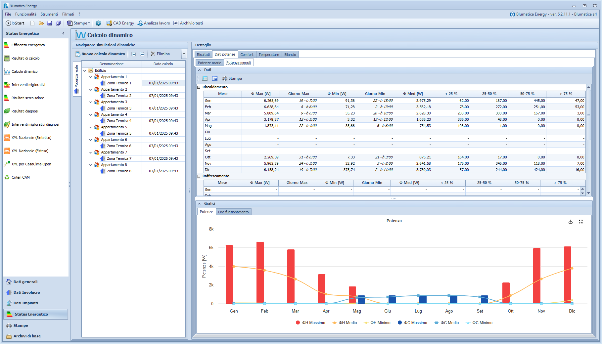
Task: Click the Analizza lavoro tool
Action: click(154, 23)
